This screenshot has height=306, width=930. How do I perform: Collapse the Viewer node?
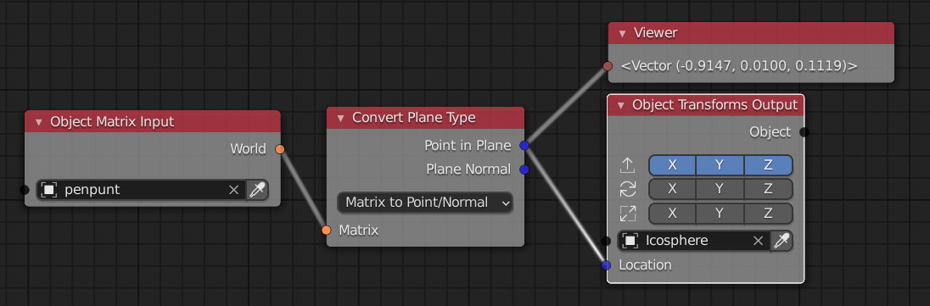tap(622, 33)
